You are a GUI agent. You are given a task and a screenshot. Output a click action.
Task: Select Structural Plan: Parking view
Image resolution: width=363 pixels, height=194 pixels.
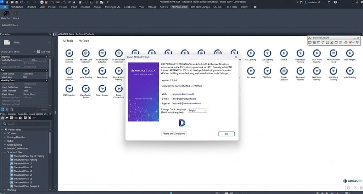click(x=26, y=160)
